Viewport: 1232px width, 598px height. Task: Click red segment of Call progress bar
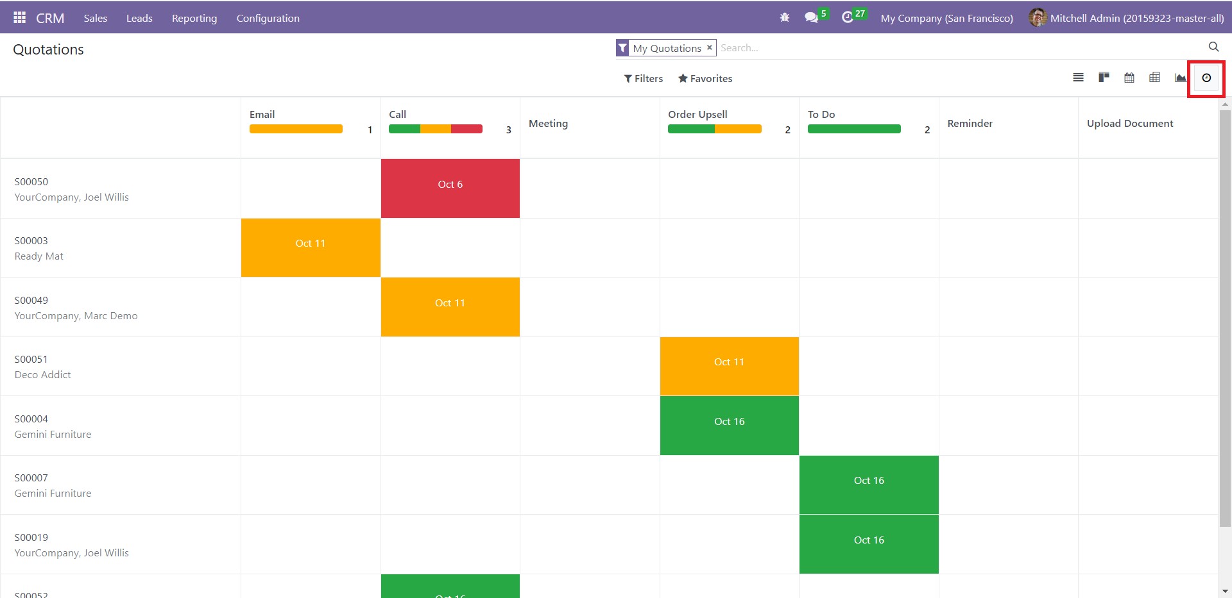466,129
